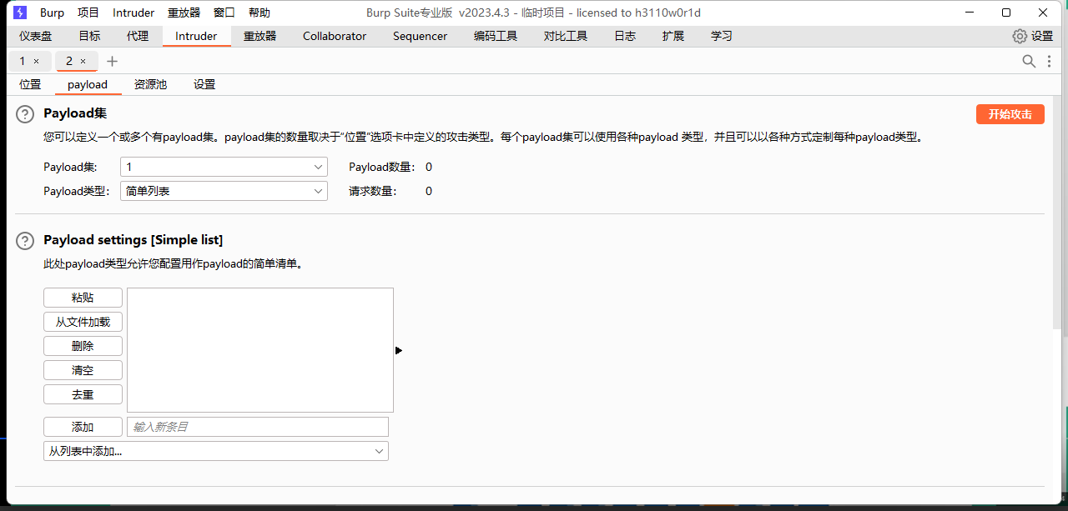Screen dimensions: 1068x511
Task: Switch to the 位置 sub-tab
Action: point(30,84)
